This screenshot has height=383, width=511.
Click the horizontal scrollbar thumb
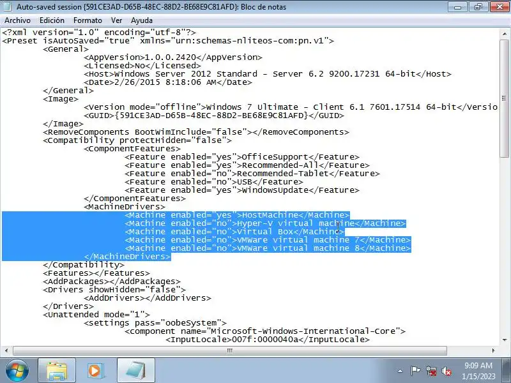click(x=230, y=350)
